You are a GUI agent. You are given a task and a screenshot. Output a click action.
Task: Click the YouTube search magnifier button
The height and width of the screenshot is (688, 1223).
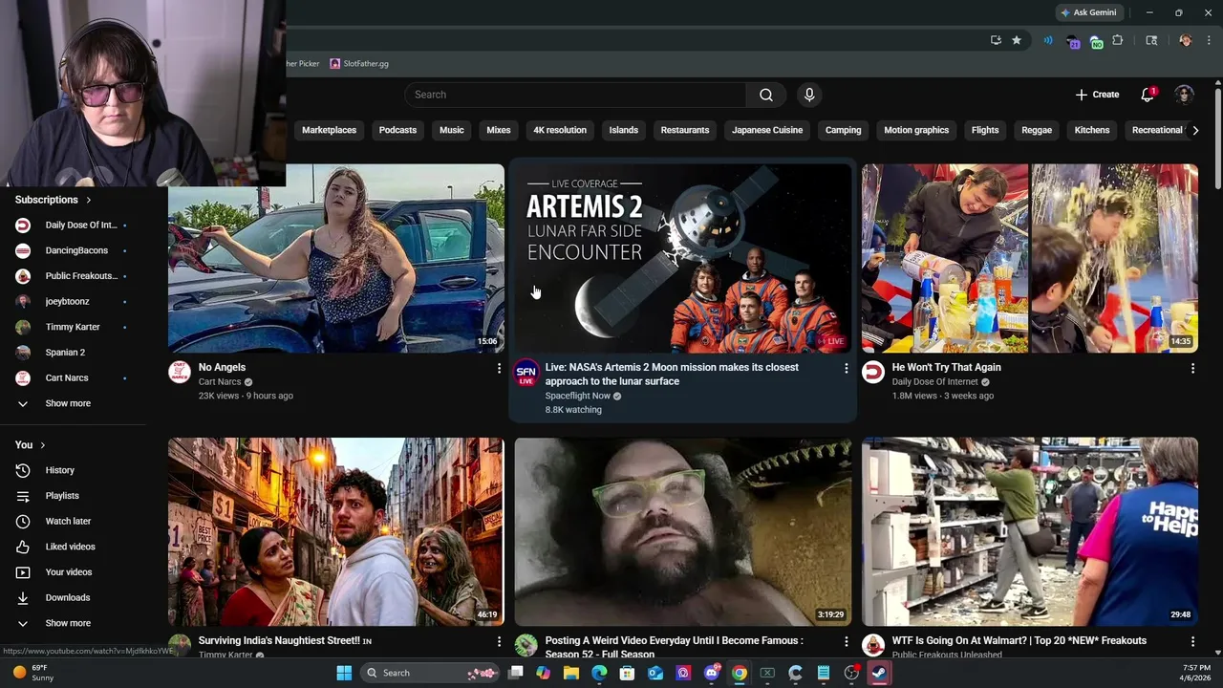[766, 95]
